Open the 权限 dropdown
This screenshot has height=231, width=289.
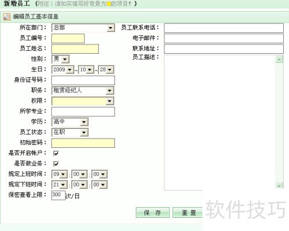coord(83,101)
